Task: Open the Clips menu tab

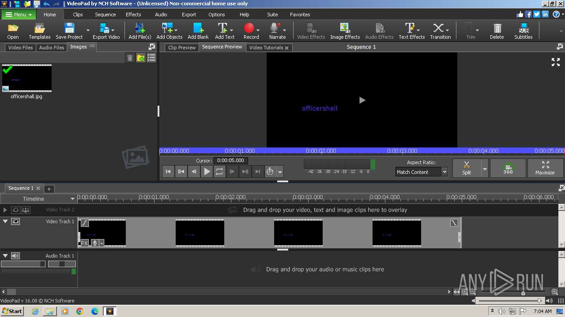Action: tap(78, 15)
